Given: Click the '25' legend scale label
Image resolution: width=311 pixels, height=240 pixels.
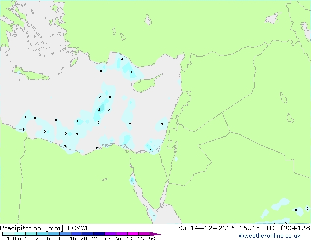Looking at the screenshot, I should pyautogui.click(x=95, y=238).
